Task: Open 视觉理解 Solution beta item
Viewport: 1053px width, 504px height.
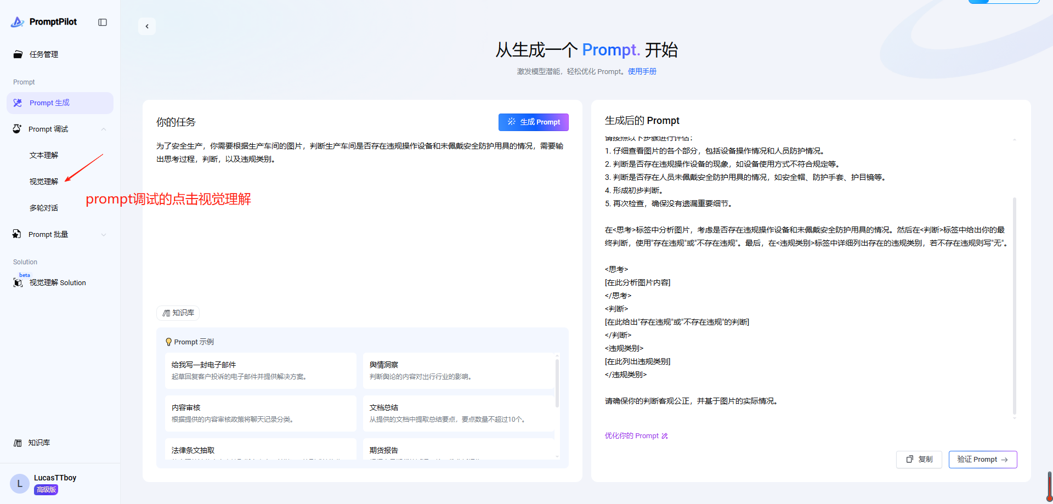Action: click(x=57, y=283)
